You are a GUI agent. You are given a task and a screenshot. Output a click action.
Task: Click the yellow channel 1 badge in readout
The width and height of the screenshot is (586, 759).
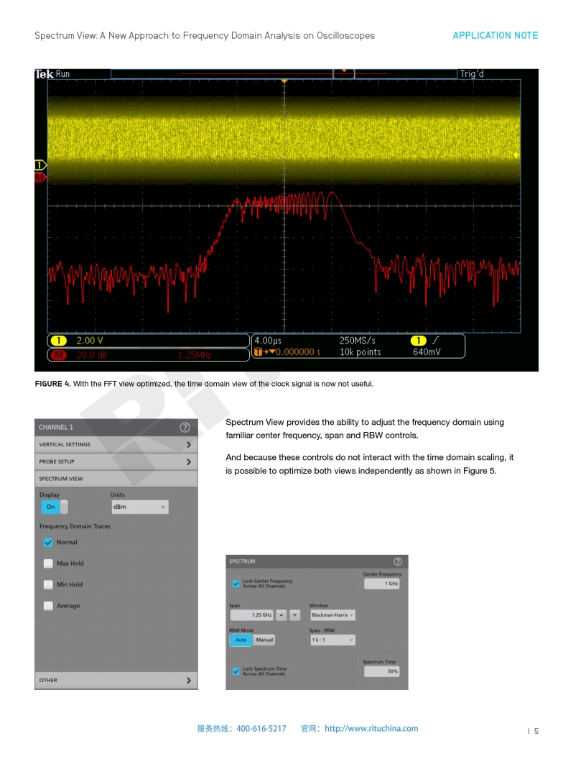click(x=58, y=341)
